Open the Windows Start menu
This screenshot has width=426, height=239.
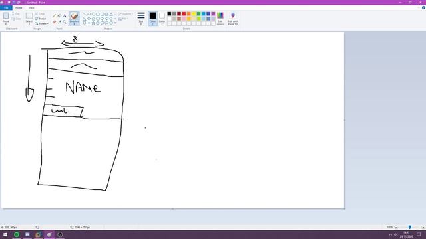(x=5, y=234)
